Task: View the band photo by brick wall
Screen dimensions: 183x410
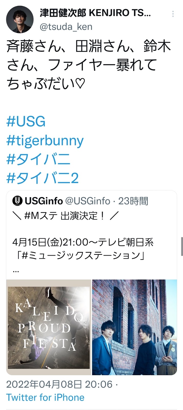Action: tap(135, 327)
